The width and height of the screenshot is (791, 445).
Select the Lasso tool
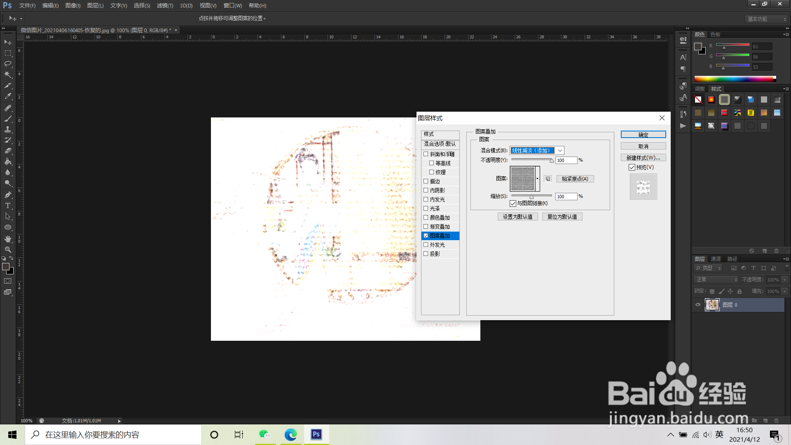click(8, 64)
